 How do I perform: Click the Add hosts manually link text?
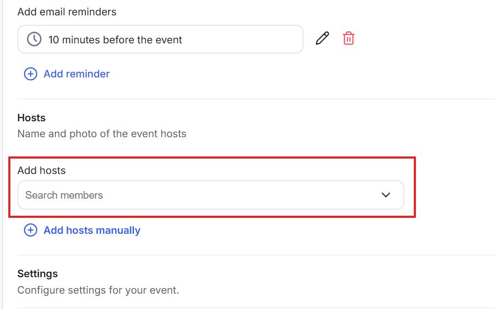point(92,231)
